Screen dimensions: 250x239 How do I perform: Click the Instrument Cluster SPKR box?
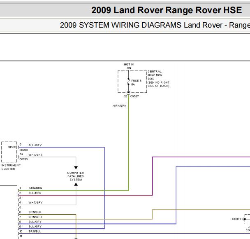pyautogui.click(x=9, y=152)
